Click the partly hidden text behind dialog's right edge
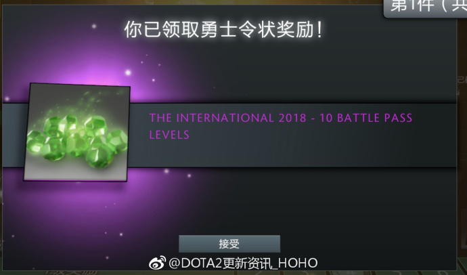Viewport: 467px width, 275px height. point(462,79)
